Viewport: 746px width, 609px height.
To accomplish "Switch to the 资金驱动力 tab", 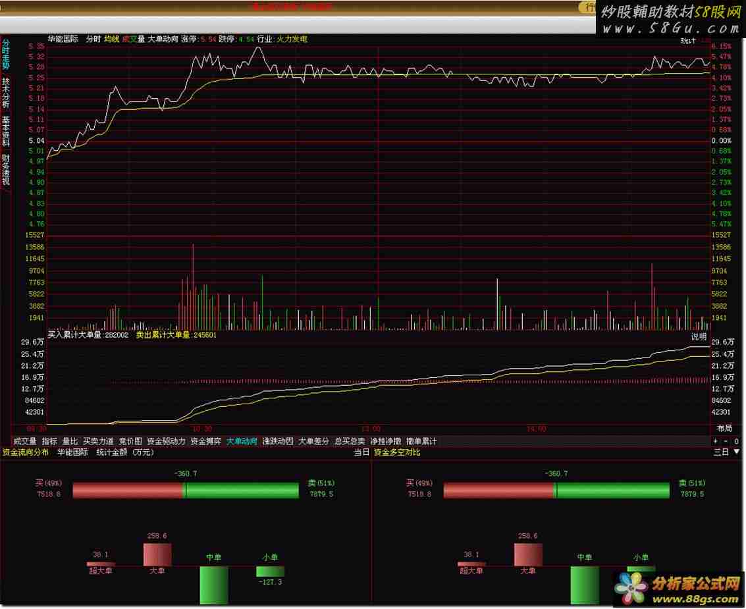I will (166, 441).
